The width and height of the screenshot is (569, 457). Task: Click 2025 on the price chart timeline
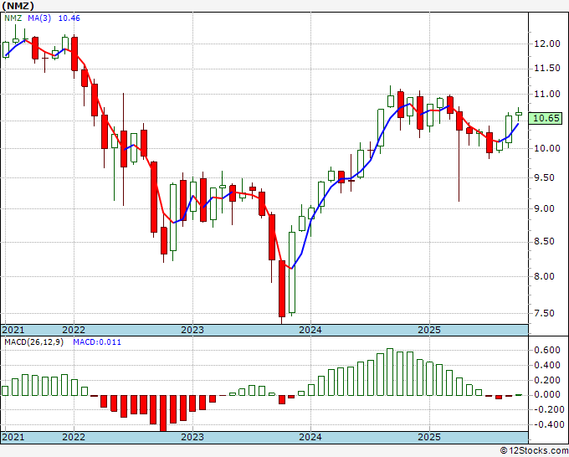[429, 330]
